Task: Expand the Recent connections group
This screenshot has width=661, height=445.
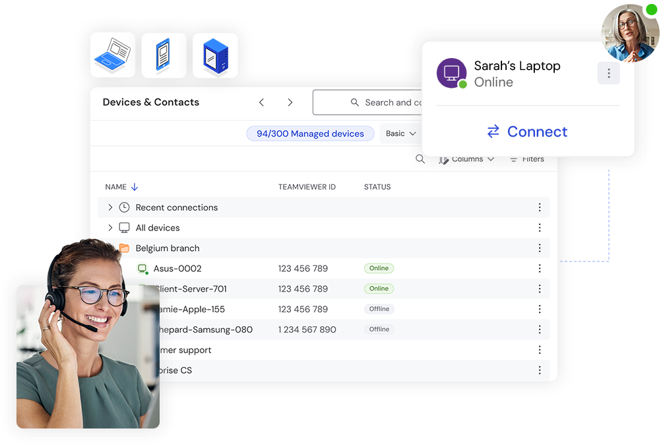Action: (110, 207)
